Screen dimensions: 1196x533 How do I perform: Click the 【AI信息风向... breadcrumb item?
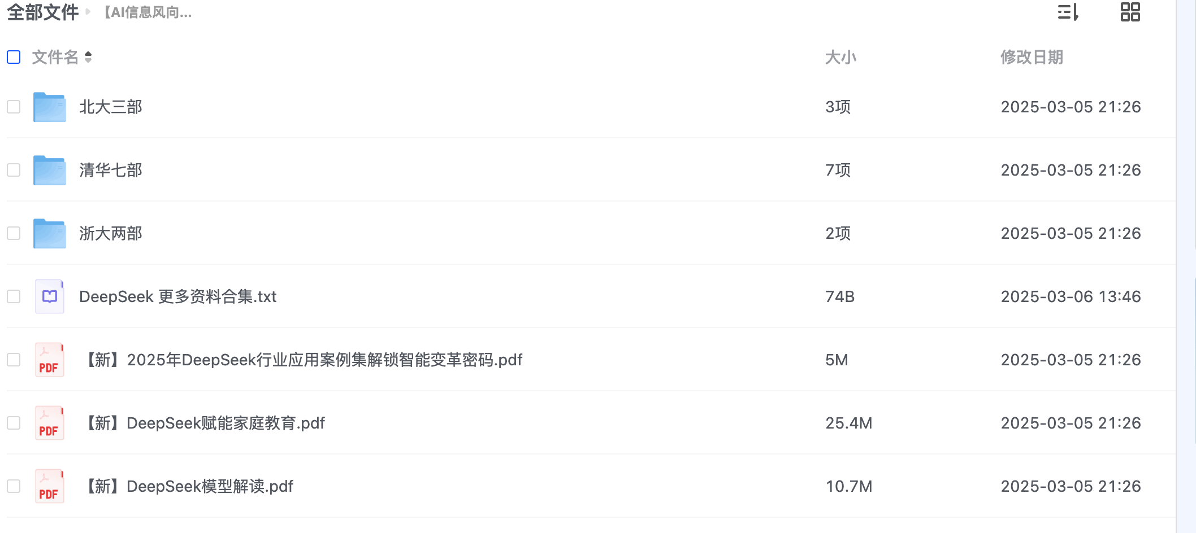(x=147, y=12)
